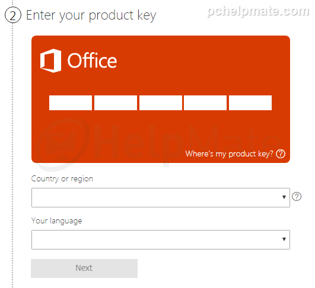Screen dimensions: 315x288
Task: Focus the third product key box
Action: click(x=161, y=103)
